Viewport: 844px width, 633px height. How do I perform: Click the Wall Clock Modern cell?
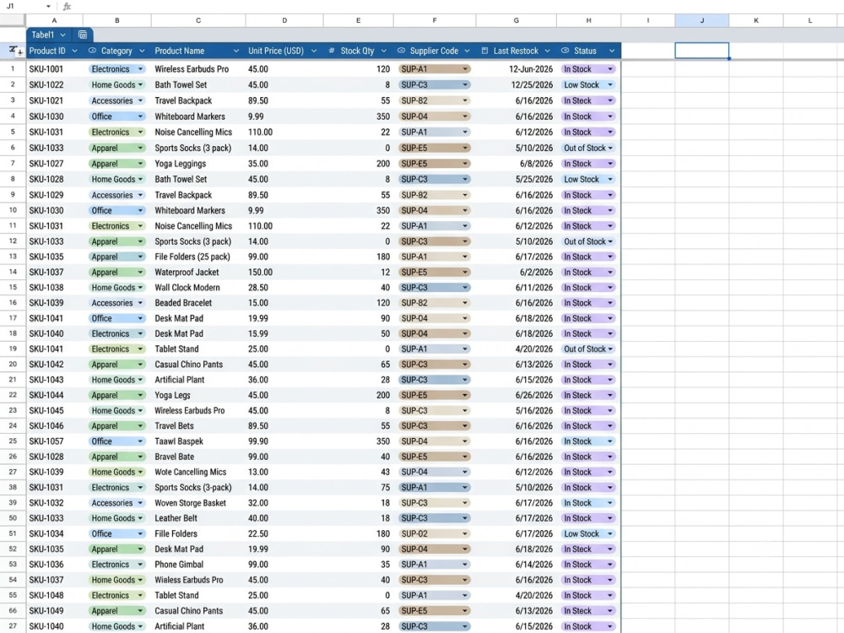(x=198, y=288)
